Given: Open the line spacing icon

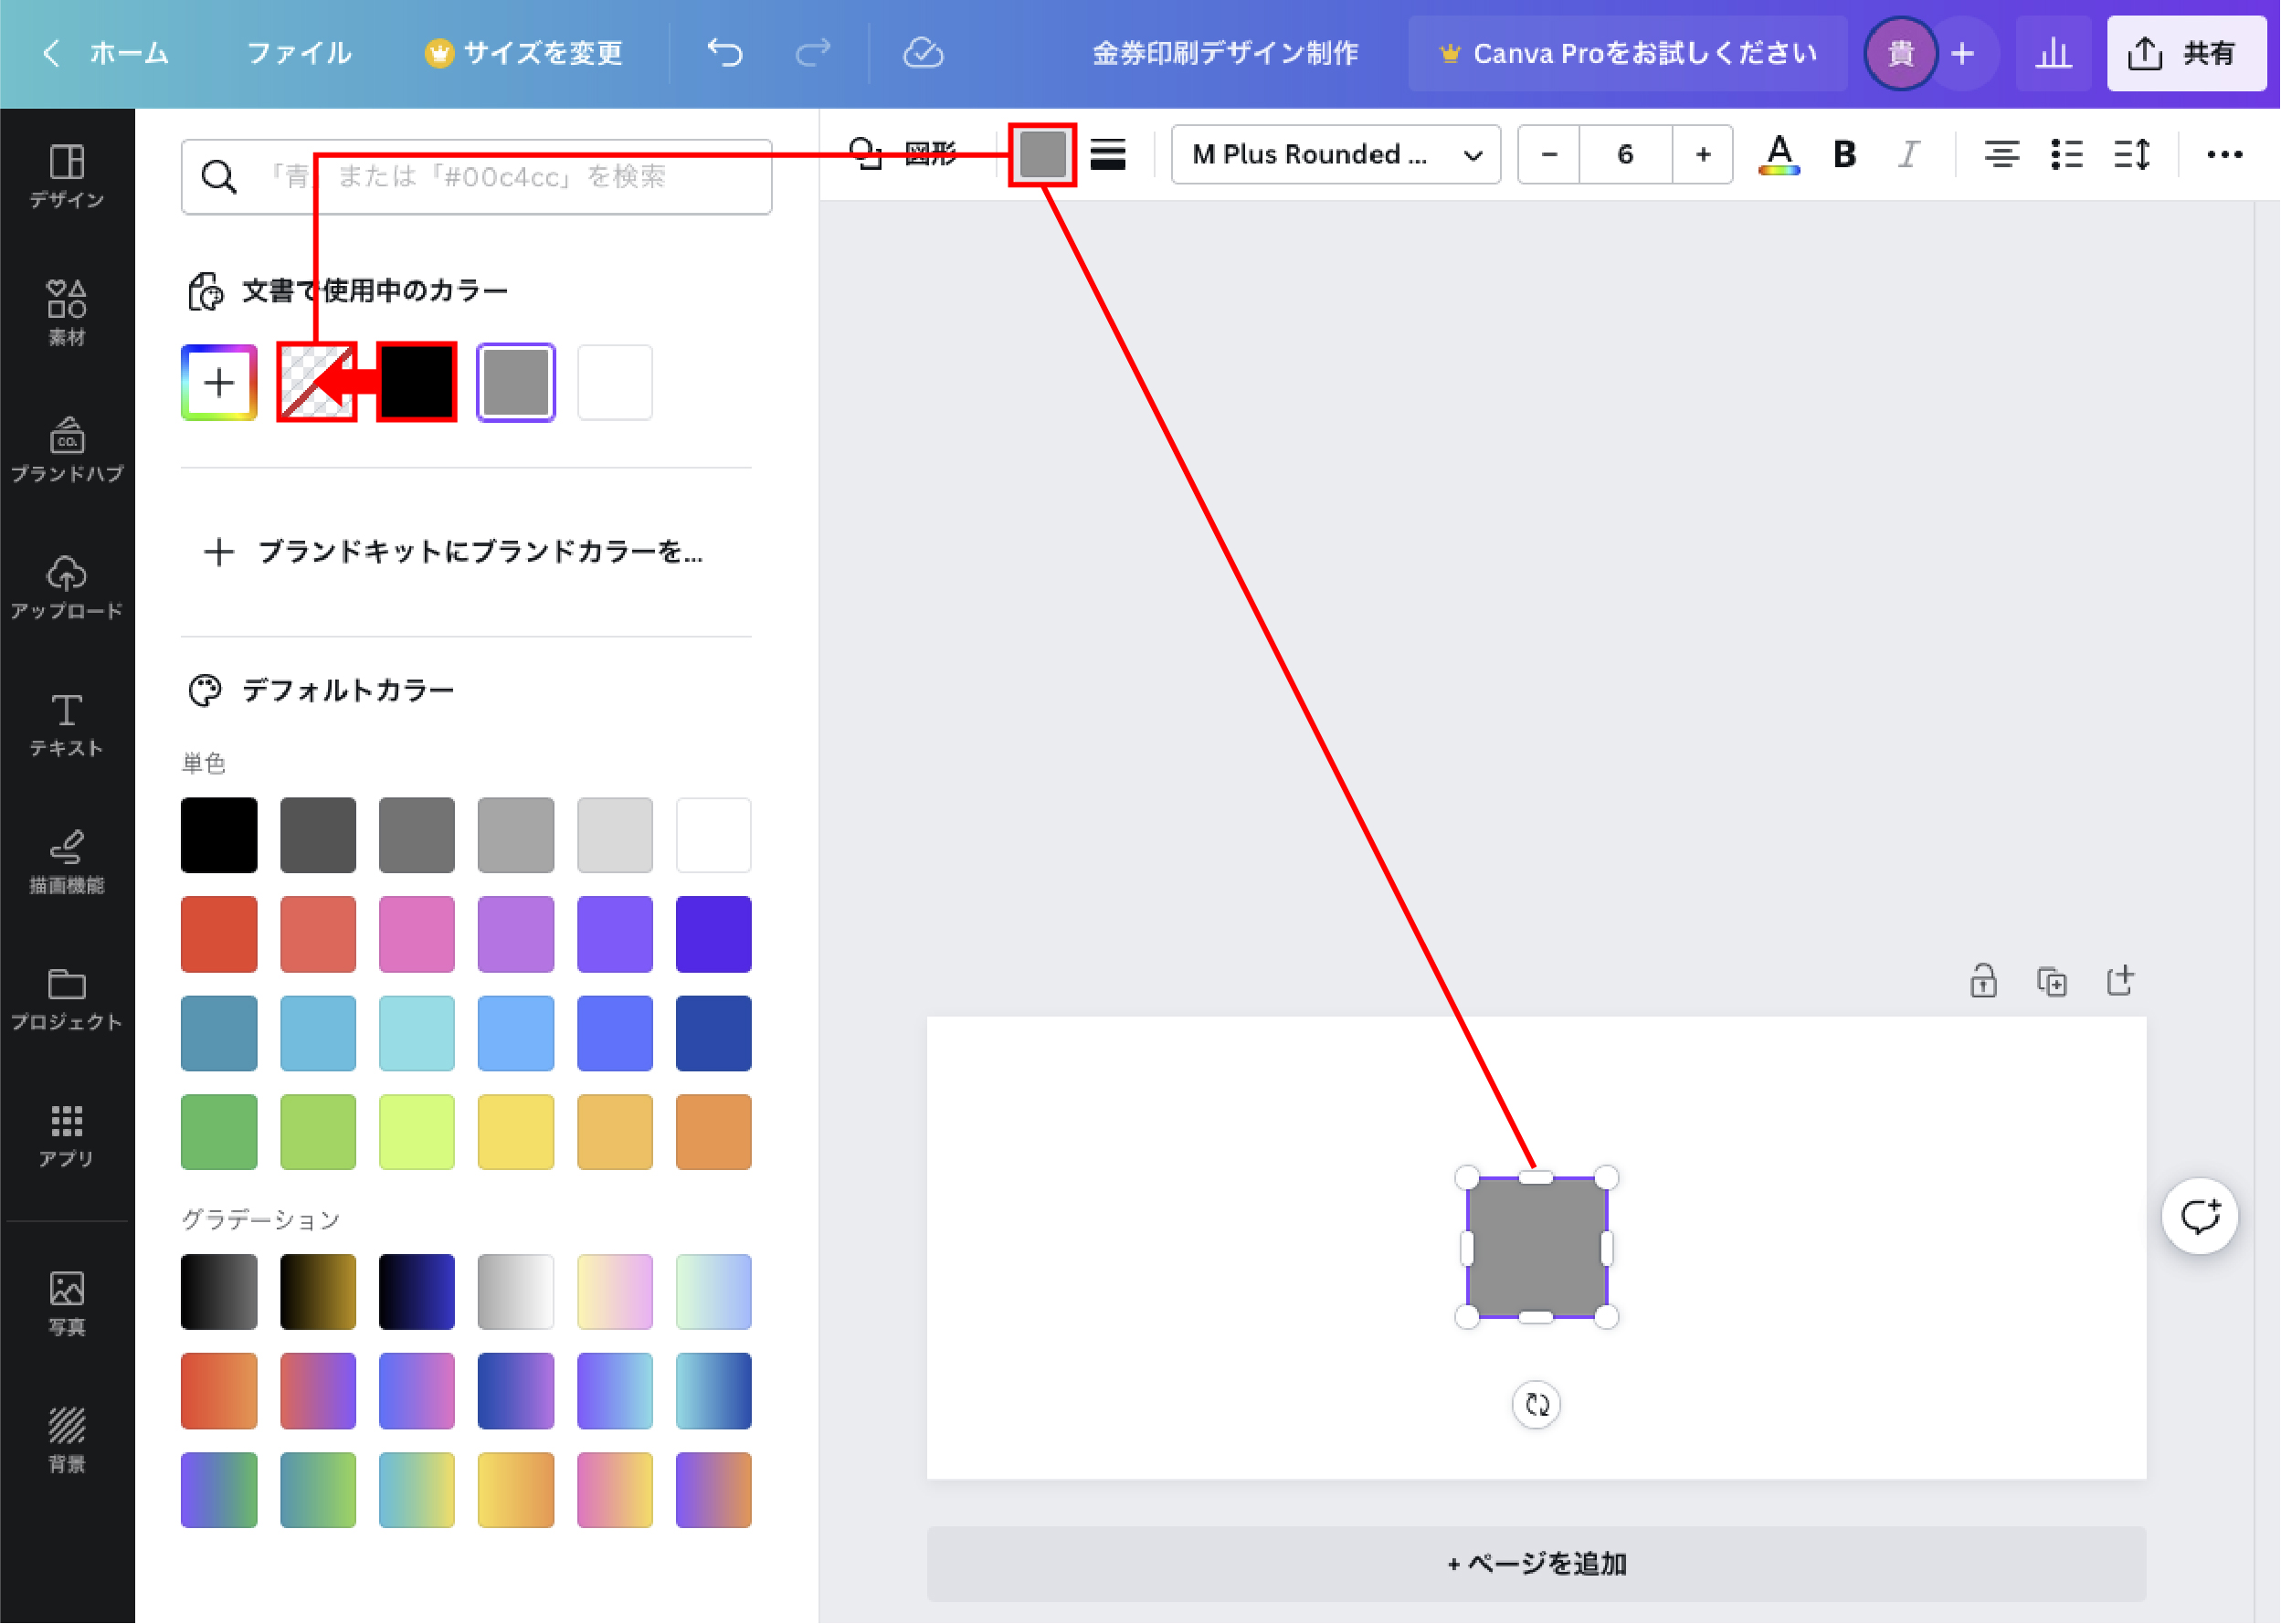Looking at the screenshot, I should (x=2131, y=154).
